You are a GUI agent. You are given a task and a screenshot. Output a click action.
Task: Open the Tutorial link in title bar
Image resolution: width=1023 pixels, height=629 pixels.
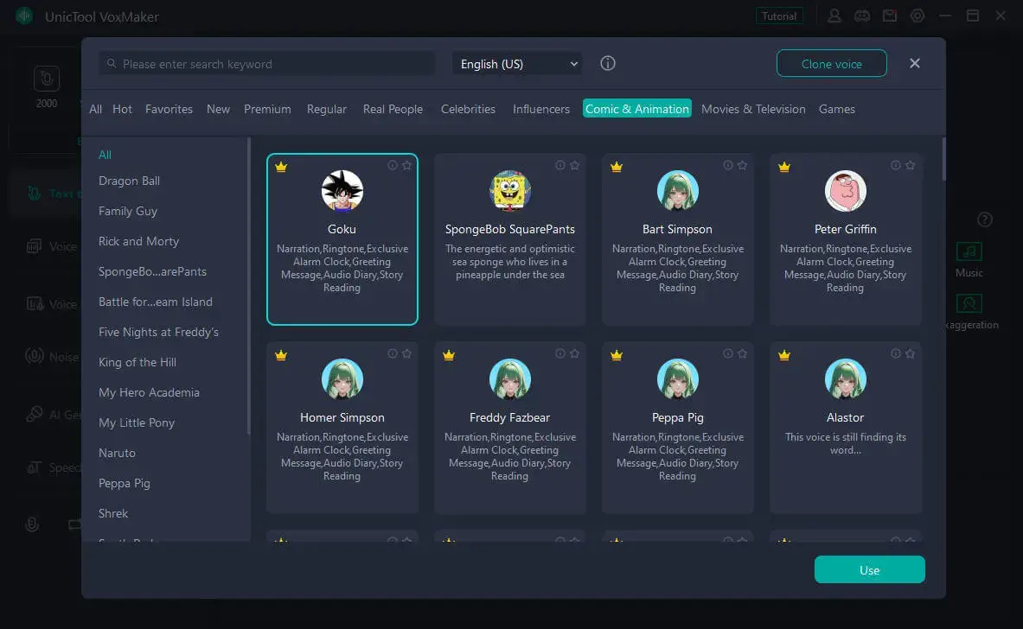point(779,16)
